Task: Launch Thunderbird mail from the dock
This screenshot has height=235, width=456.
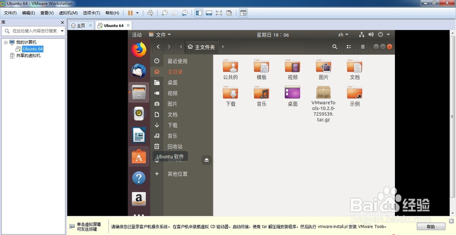Action: tap(139, 71)
